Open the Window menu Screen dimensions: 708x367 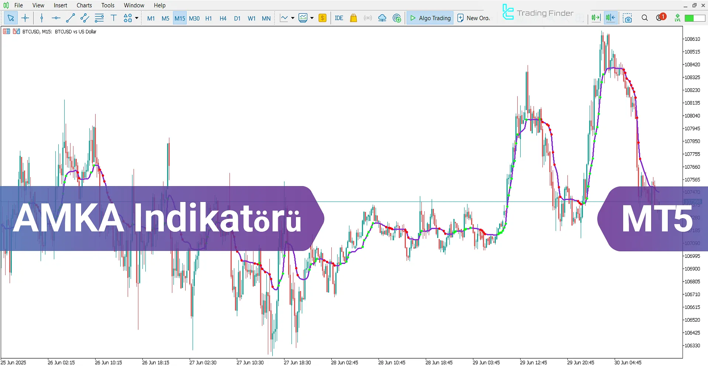click(x=134, y=5)
